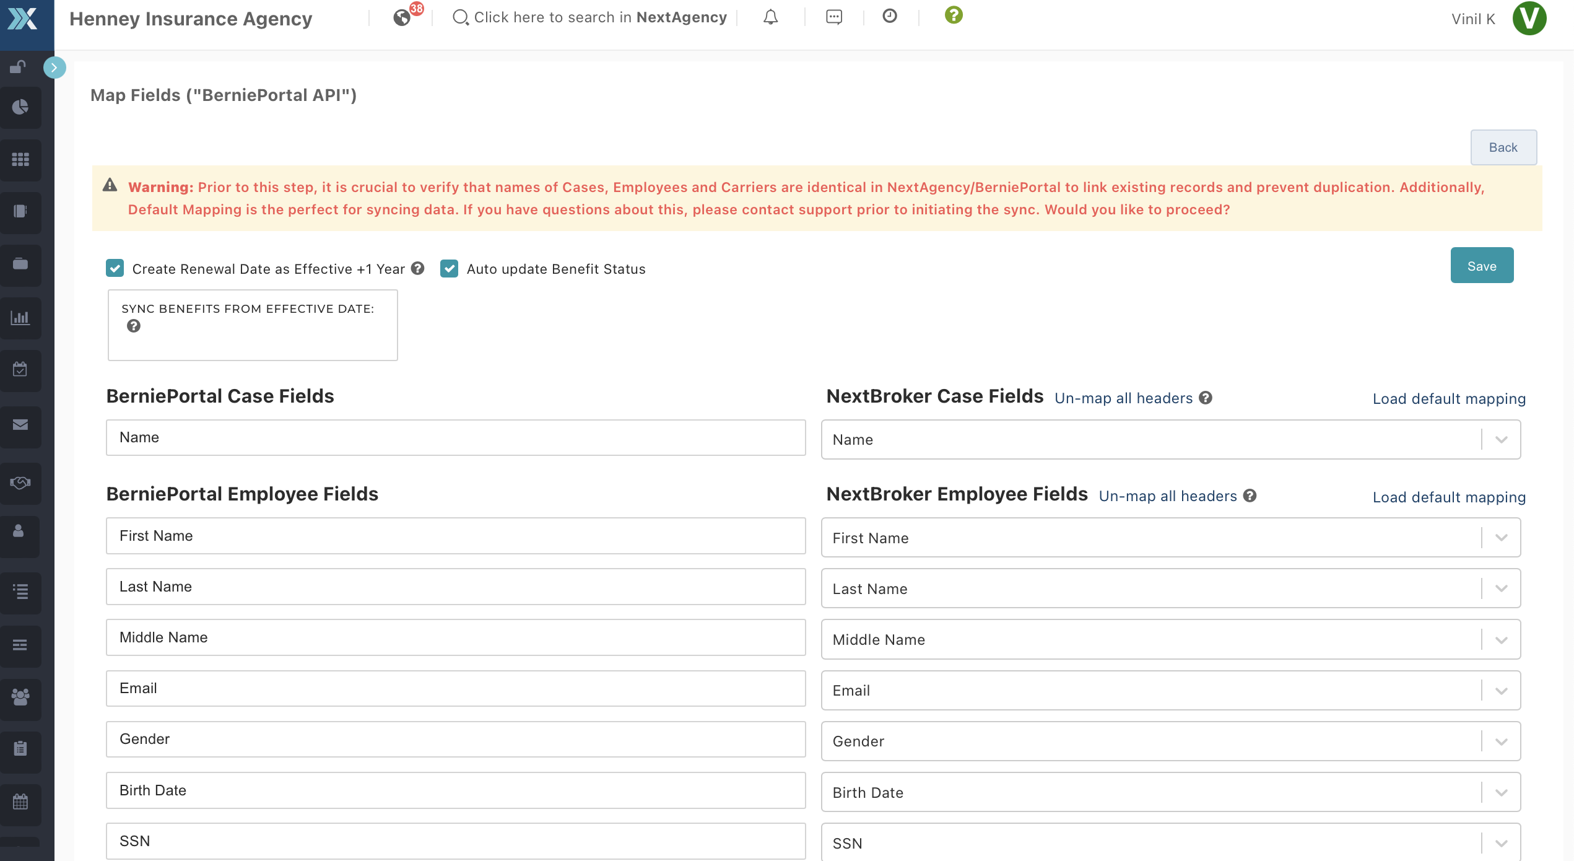1574x861 pixels.
Task: Expand the sidebar with the arrow button
Action: tap(54, 68)
